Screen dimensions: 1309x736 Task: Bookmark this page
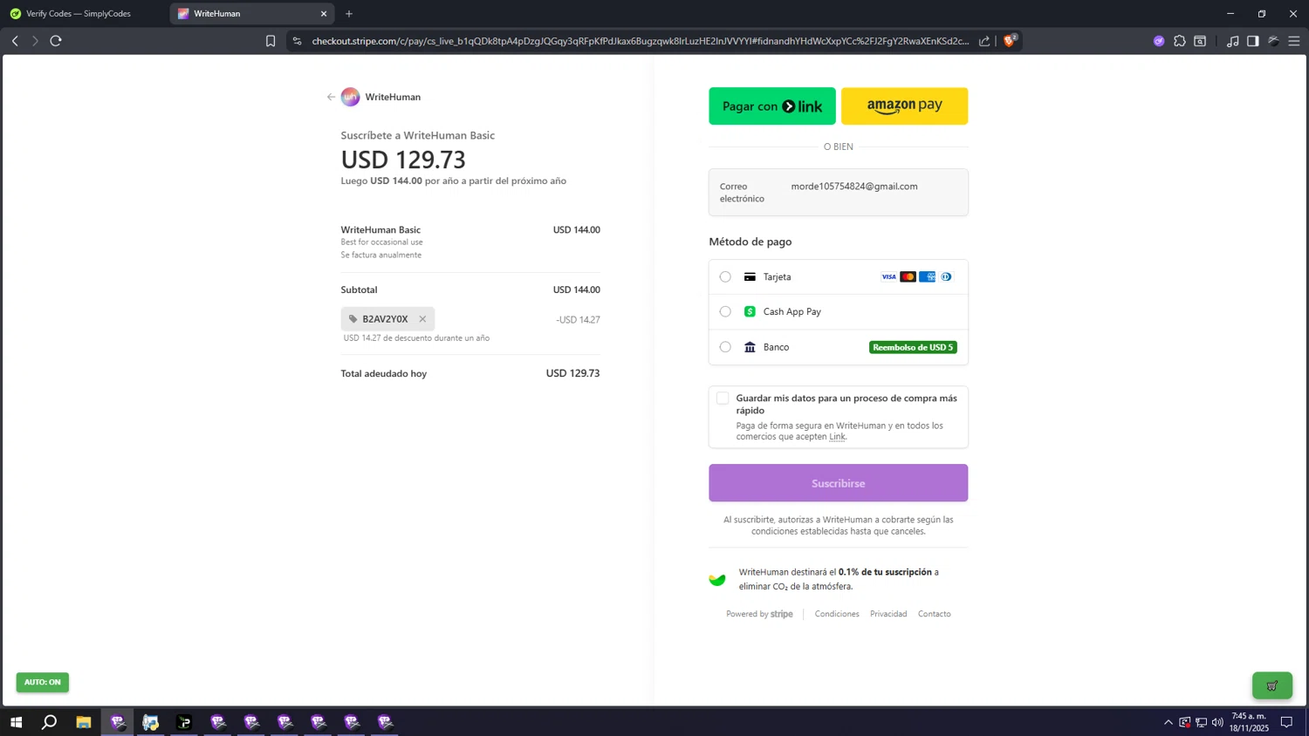(x=271, y=41)
